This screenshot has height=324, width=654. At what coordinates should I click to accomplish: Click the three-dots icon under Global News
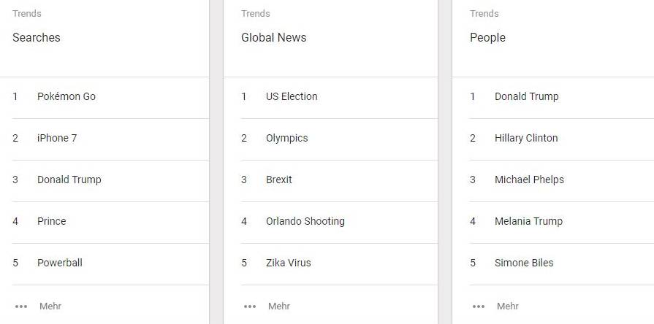(x=250, y=306)
